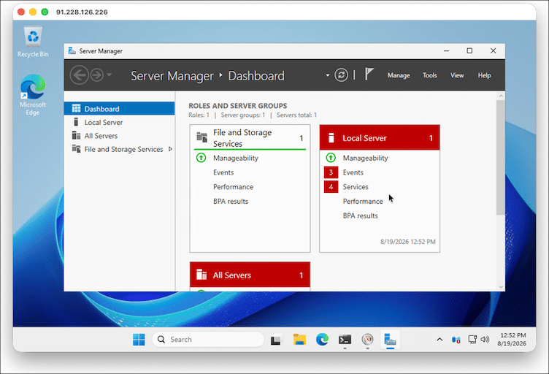This screenshot has width=549, height=374.
Task: Click BPA results in Local Server tile
Action: (361, 215)
